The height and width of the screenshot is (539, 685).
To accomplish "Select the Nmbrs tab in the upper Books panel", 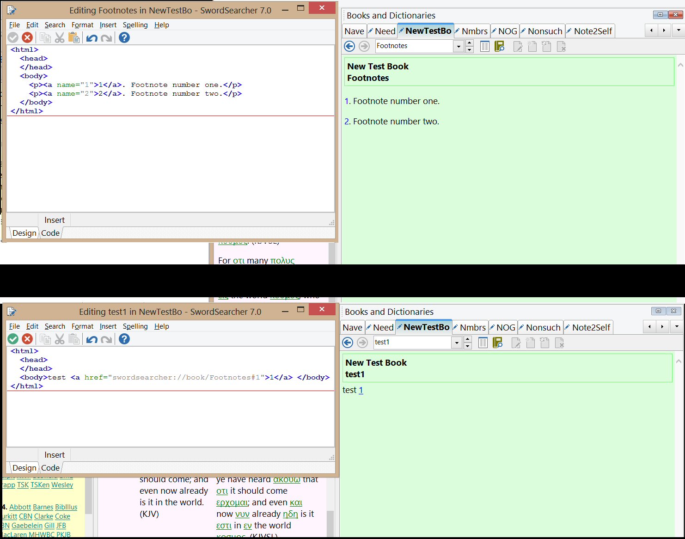I will pos(472,31).
